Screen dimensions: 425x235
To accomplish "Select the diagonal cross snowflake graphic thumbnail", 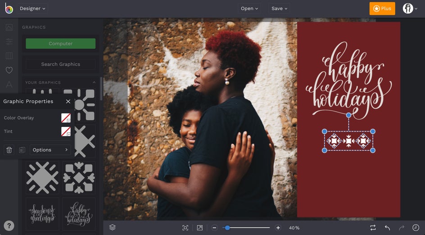I will tap(42, 177).
